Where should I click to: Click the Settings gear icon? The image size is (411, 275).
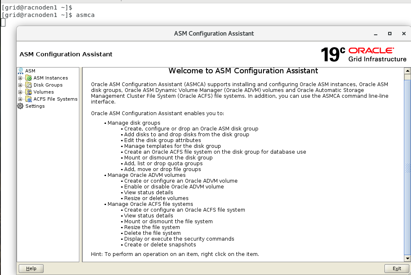point(20,106)
